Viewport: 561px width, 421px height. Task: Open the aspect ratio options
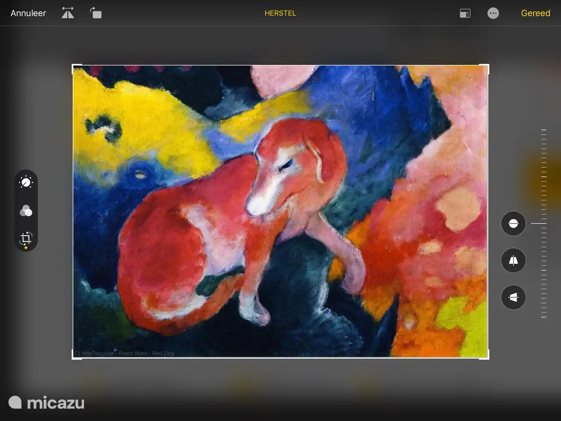[x=465, y=13]
